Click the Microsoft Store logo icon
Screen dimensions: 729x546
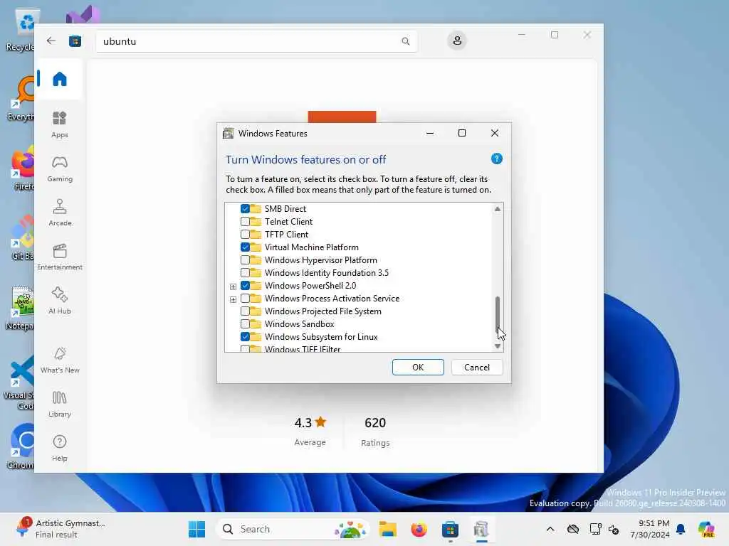coord(75,41)
